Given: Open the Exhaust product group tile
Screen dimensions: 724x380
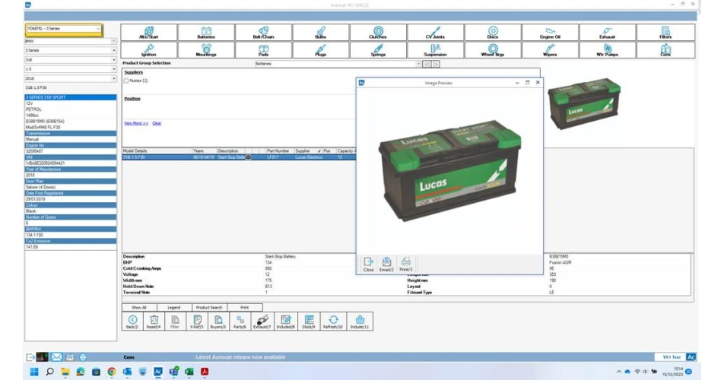Looking at the screenshot, I should (607, 33).
